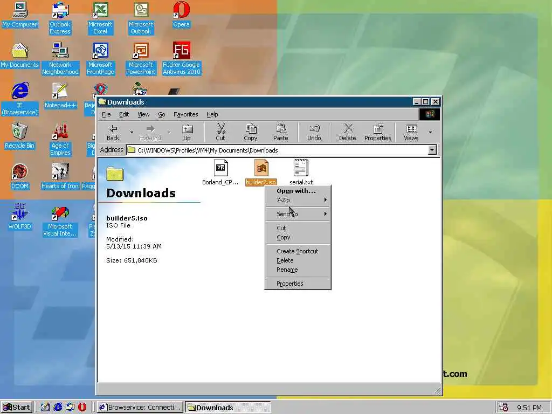552x414 pixels.
Task: Click the Delete toolbar button
Action: (348, 133)
